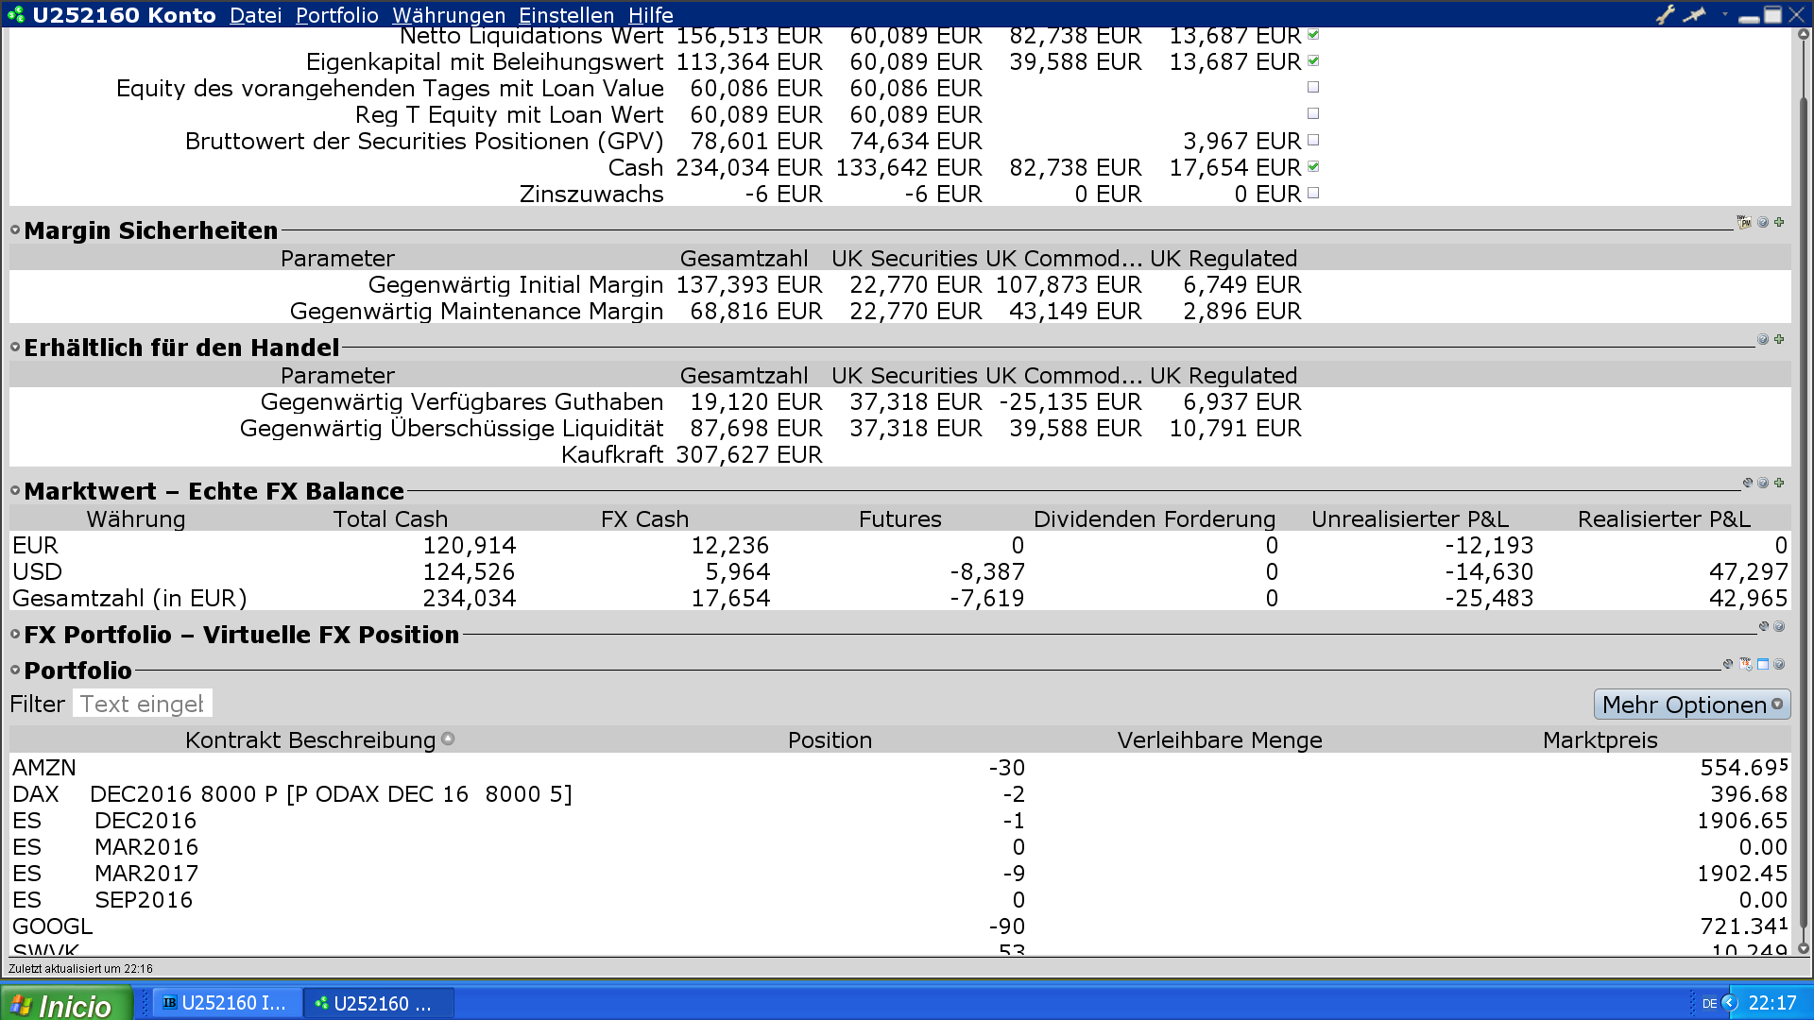Viewport: 1814px width, 1020px height.
Task: Open the Portfolio menu in menu bar
Action: pyautogui.click(x=336, y=15)
